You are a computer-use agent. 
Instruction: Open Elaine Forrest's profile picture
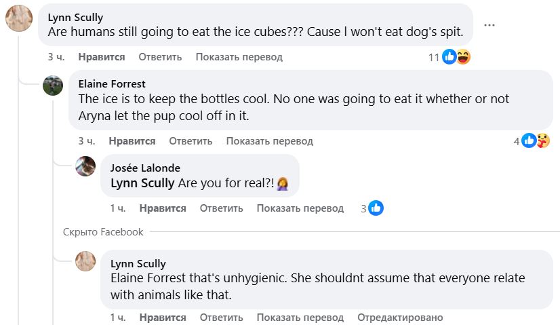(x=53, y=85)
